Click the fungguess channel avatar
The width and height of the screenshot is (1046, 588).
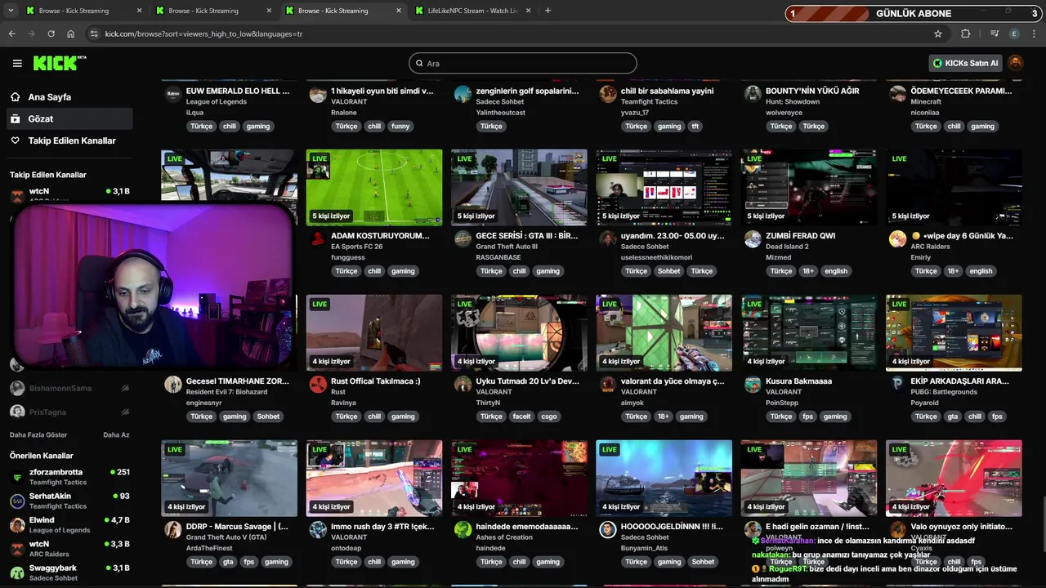click(x=318, y=239)
